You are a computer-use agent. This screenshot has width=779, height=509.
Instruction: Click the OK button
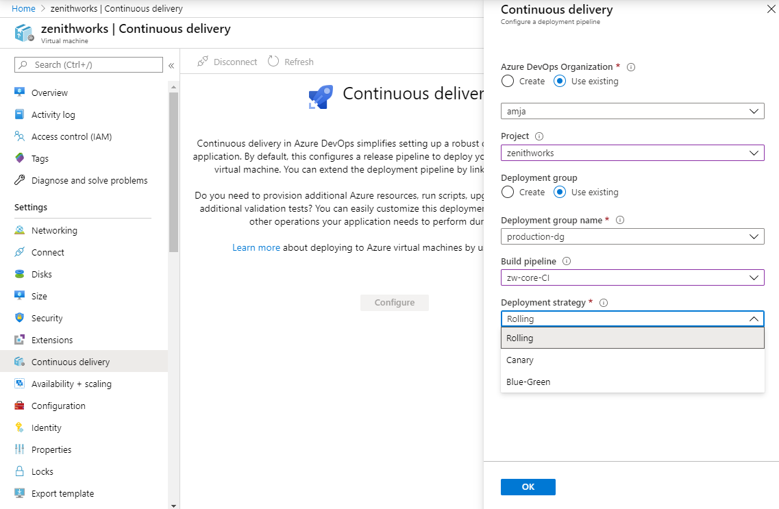(x=528, y=486)
